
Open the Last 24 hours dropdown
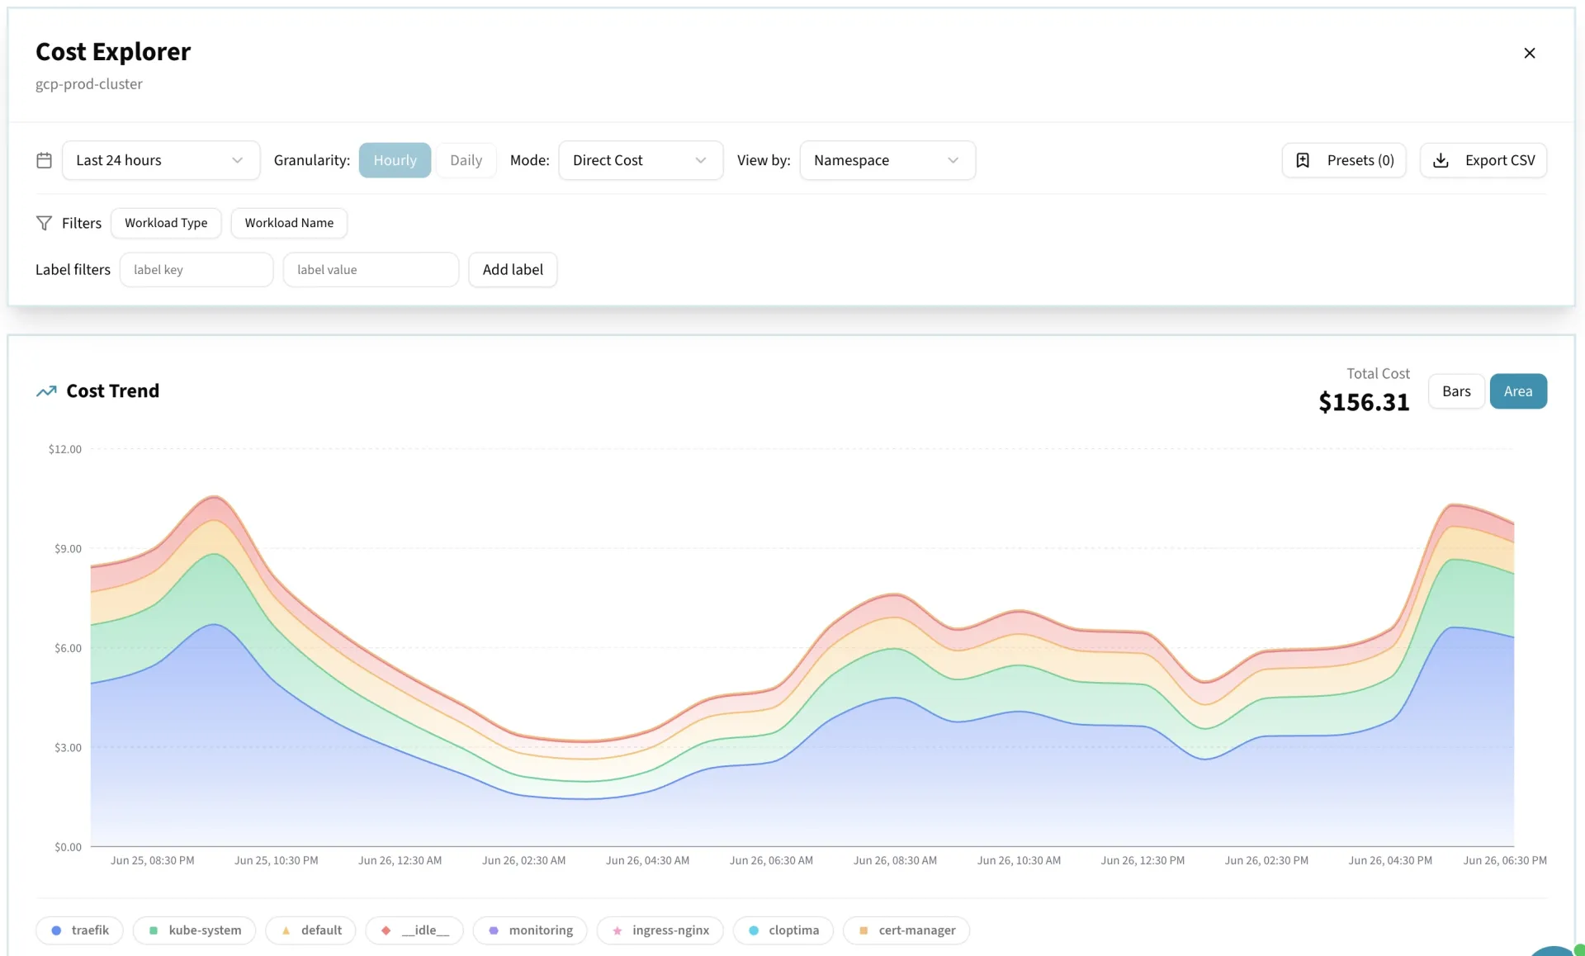(161, 160)
